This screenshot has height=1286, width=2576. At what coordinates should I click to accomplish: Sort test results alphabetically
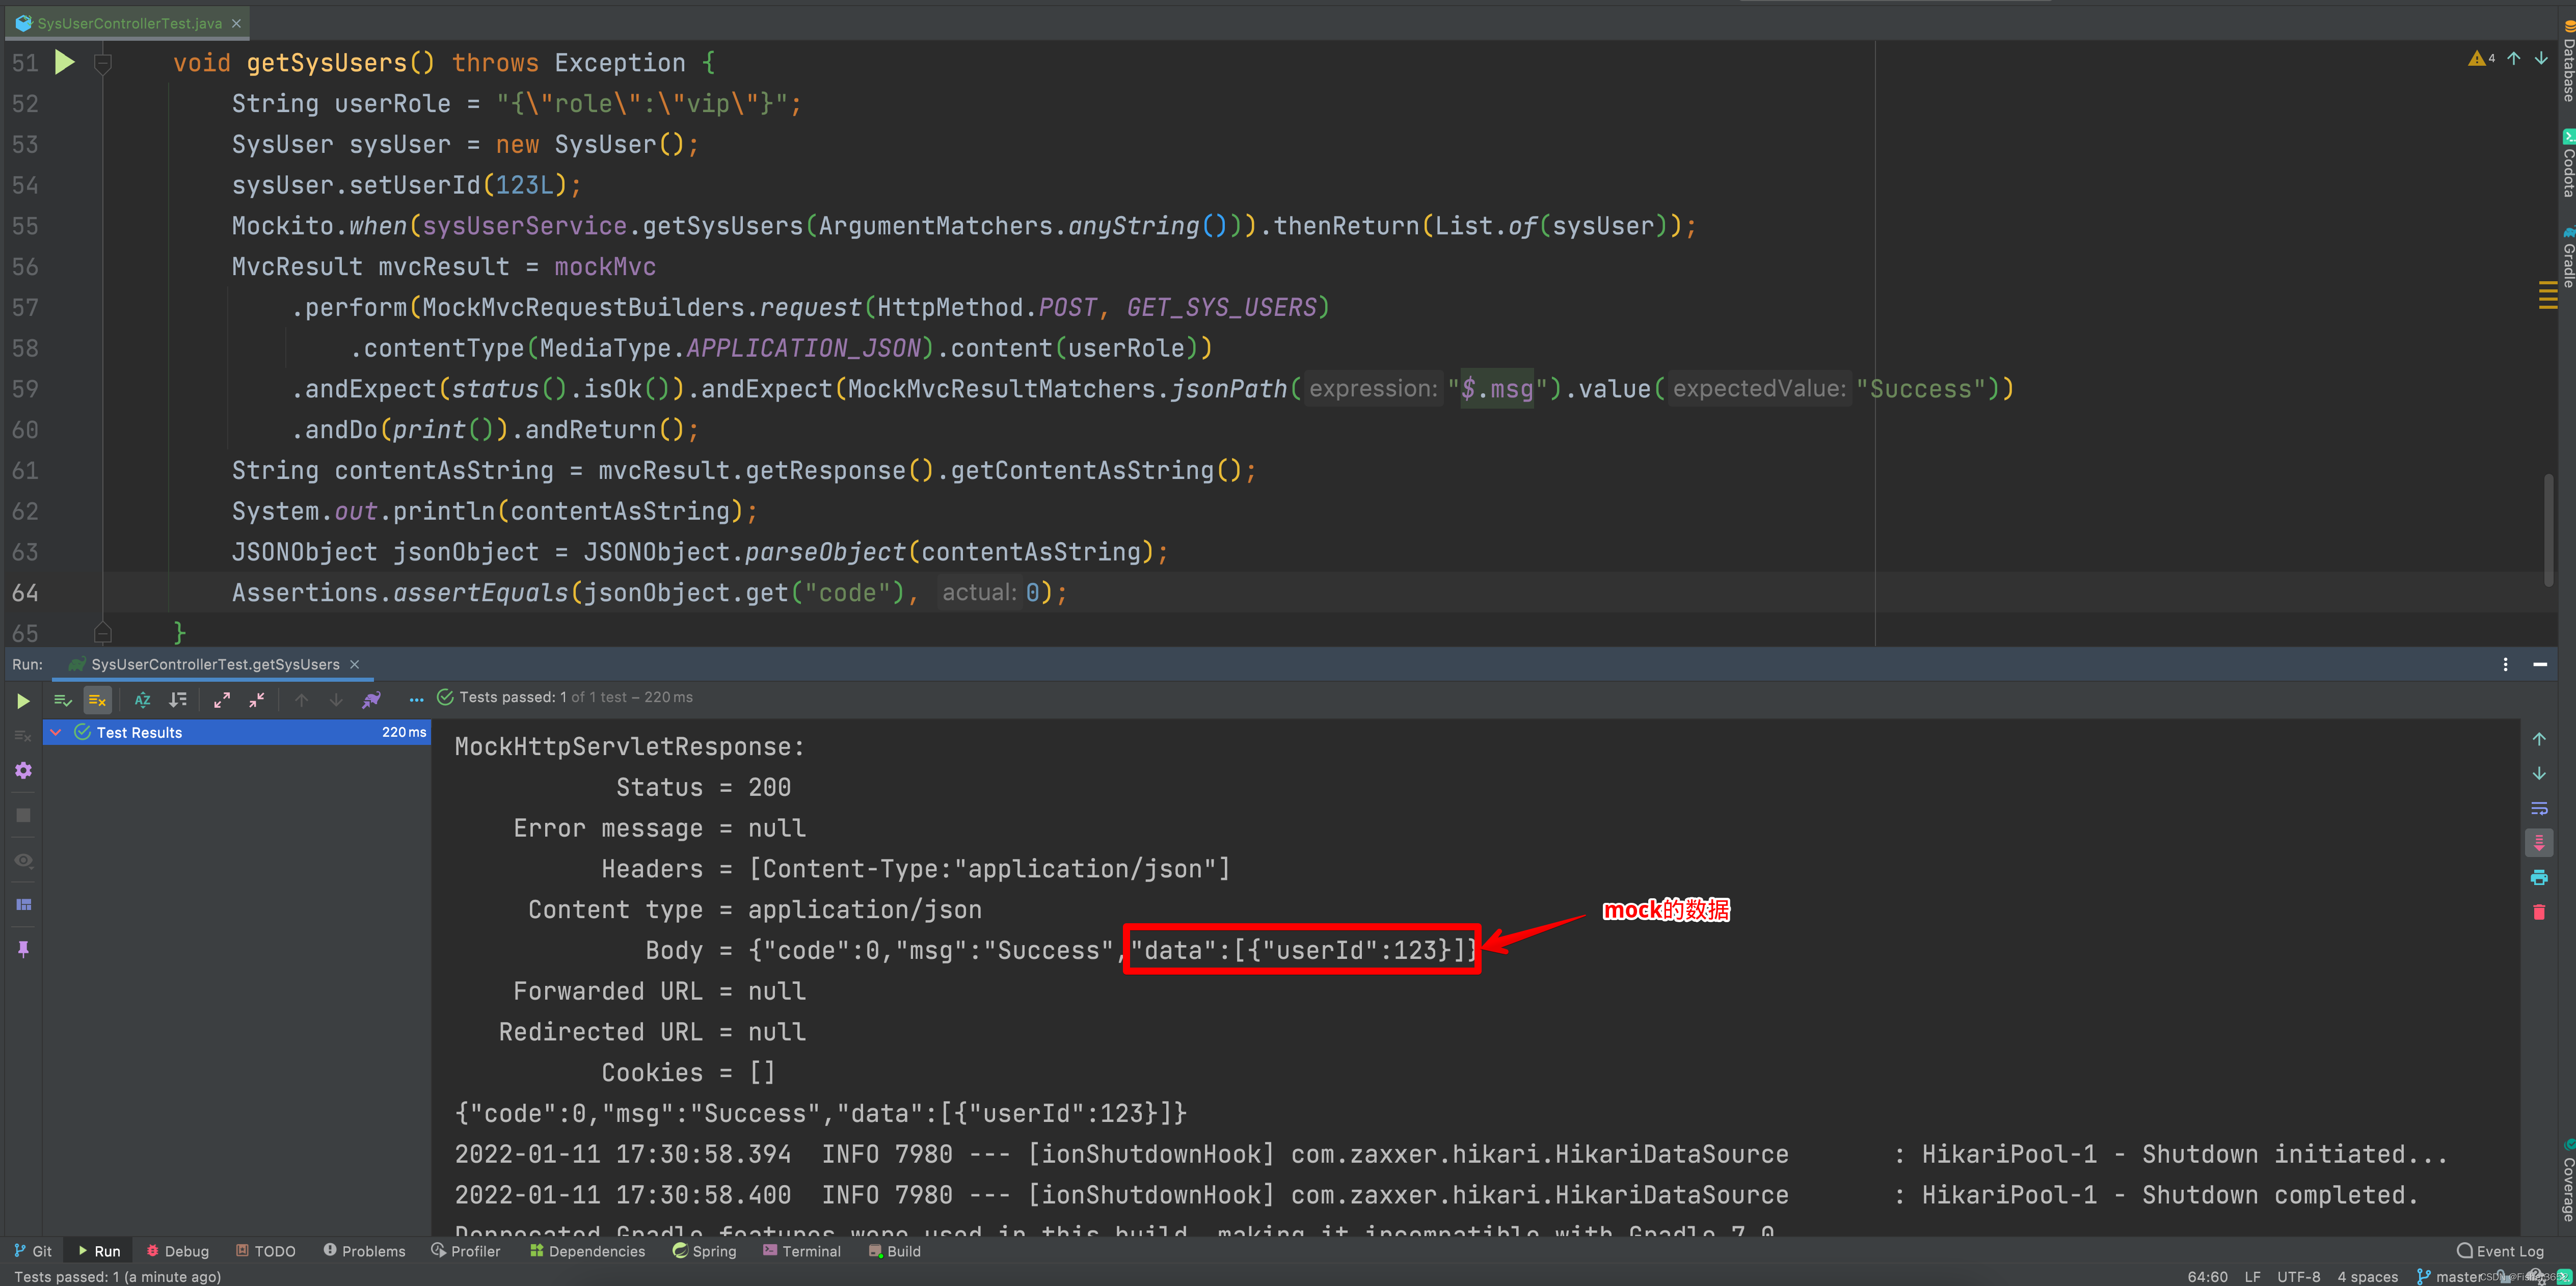click(x=142, y=700)
